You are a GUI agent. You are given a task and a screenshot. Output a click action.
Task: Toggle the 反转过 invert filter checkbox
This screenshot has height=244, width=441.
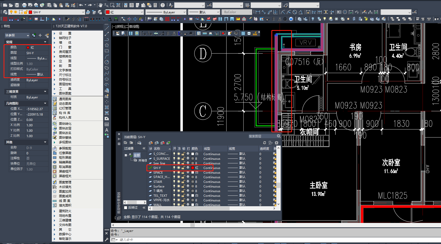(126, 208)
